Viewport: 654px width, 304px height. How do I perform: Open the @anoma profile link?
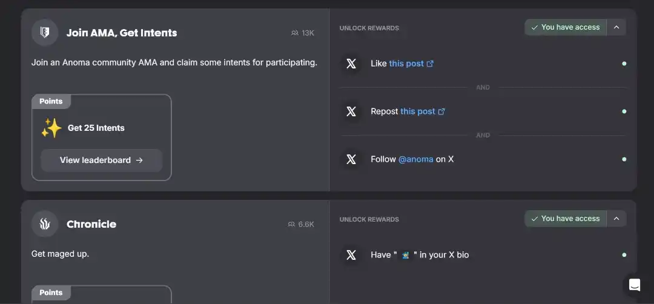tap(415, 159)
